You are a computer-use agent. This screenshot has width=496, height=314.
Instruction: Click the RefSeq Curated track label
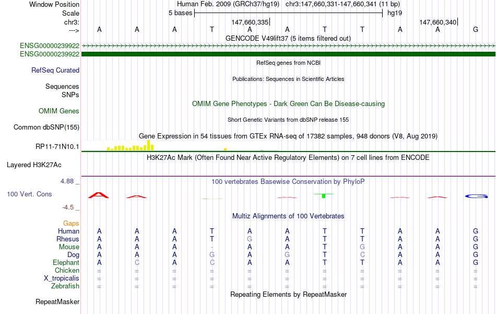[55, 70]
